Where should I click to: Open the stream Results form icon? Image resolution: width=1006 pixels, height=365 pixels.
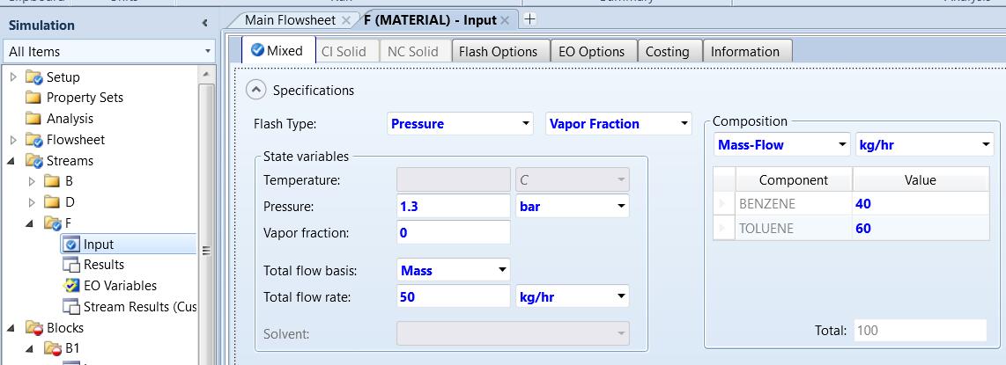click(71, 265)
